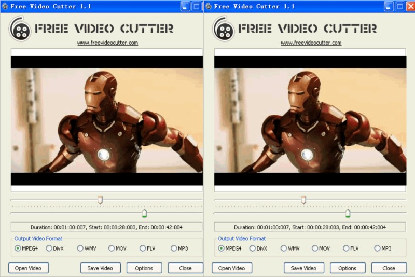Viewport: 415px width, 277px height.
Task: Click Save Video in right window
Action: [x=304, y=268]
